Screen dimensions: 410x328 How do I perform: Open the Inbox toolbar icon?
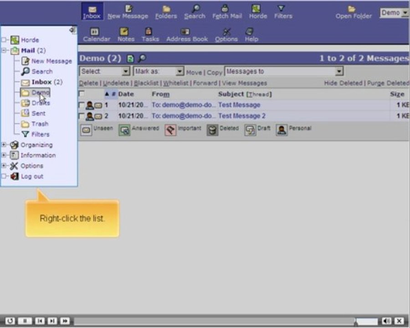[x=92, y=12]
